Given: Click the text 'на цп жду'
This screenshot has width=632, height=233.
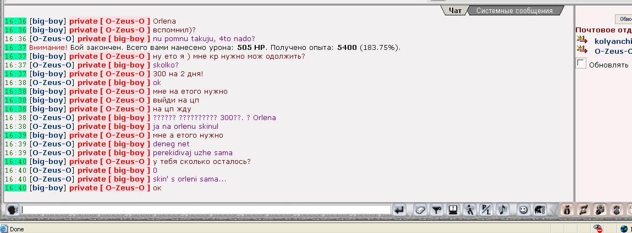Looking at the screenshot, I should point(172,109).
